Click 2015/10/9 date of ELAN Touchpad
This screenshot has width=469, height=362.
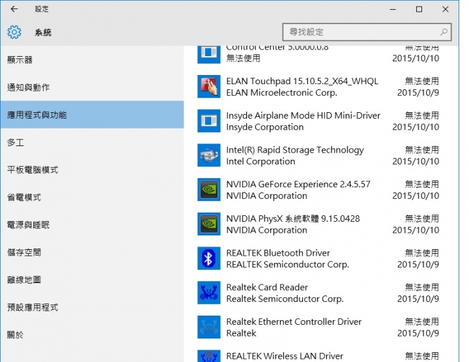418,93
